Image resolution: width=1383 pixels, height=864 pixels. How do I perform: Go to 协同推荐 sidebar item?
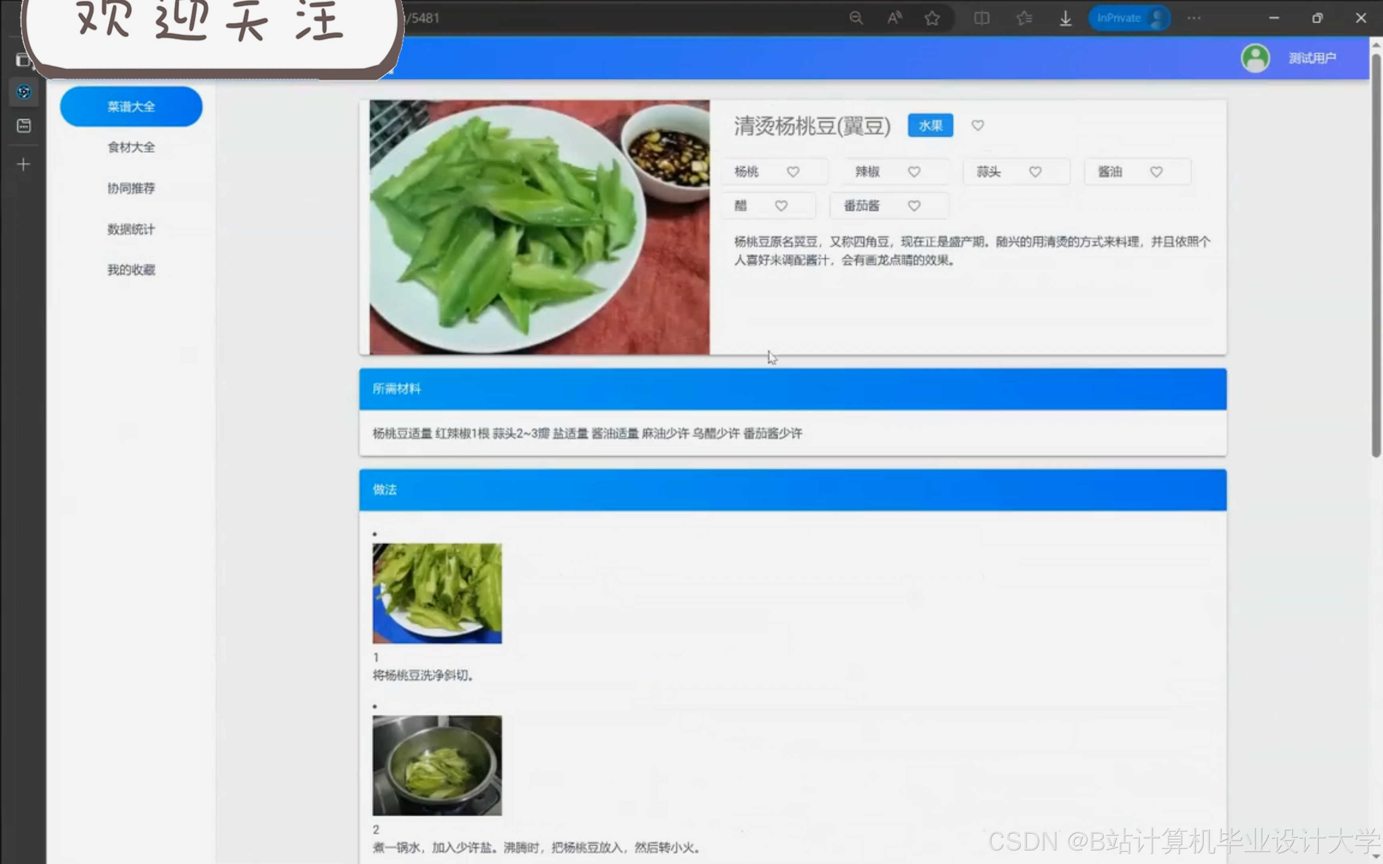coord(131,188)
